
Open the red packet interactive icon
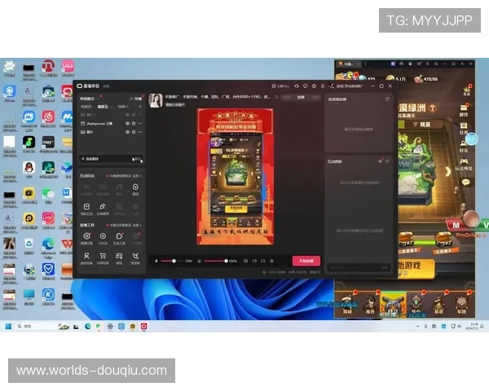pyautogui.click(x=86, y=209)
